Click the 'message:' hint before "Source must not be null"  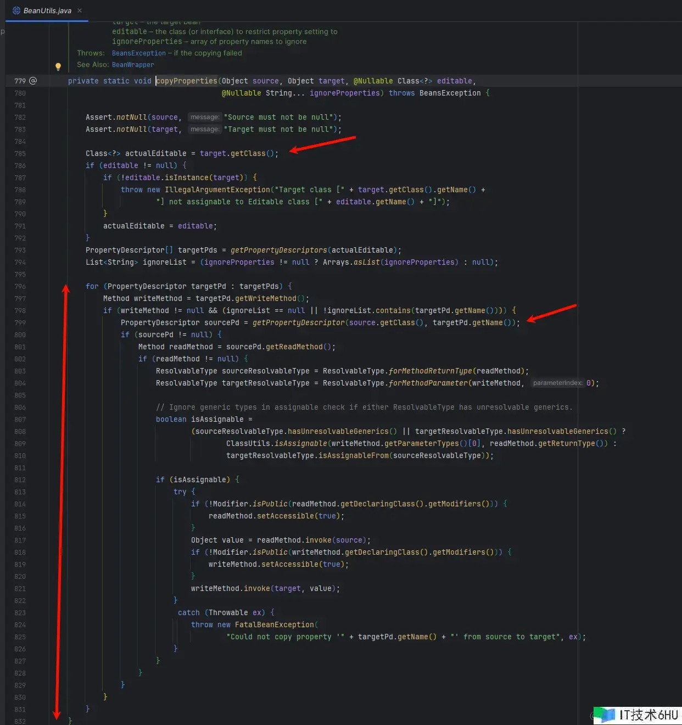(204, 117)
